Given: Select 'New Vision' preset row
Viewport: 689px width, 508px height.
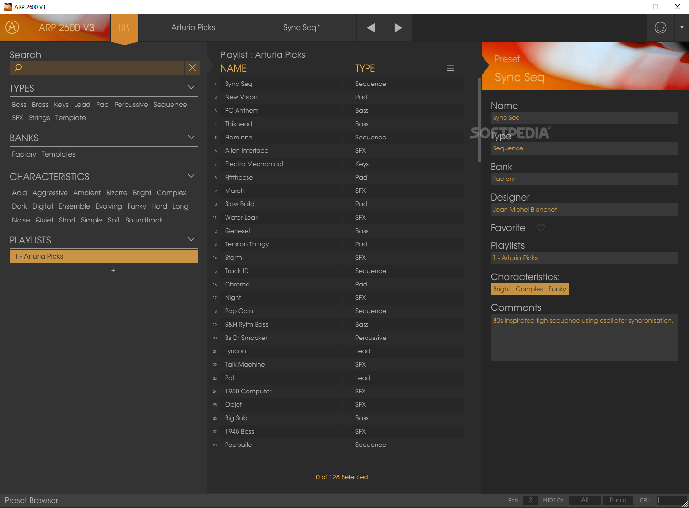Looking at the screenshot, I should 342,97.
